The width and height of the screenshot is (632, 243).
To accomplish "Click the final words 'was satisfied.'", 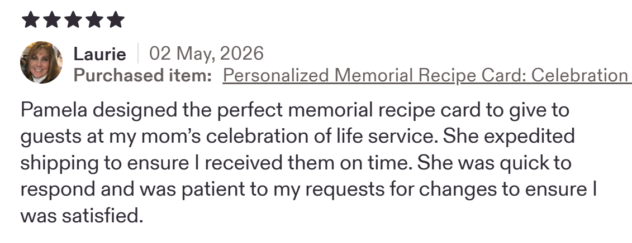I will 82,216.
